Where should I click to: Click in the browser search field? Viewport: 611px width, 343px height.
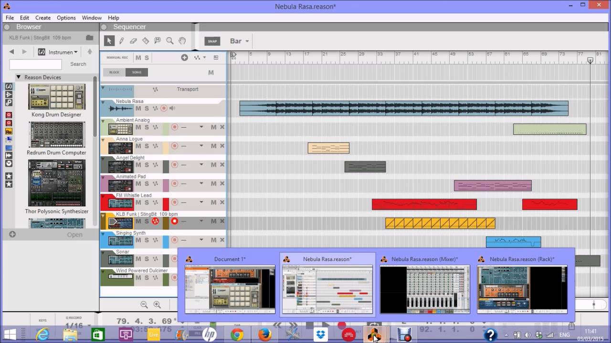tap(35, 64)
